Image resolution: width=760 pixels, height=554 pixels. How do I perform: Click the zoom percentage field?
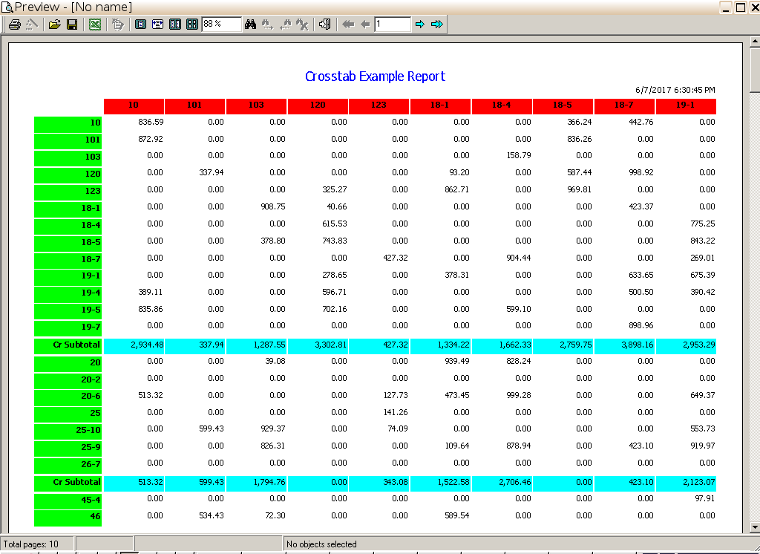click(221, 25)
